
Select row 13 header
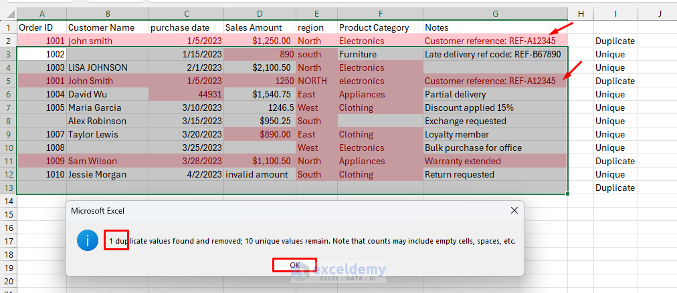coord(8,188)
